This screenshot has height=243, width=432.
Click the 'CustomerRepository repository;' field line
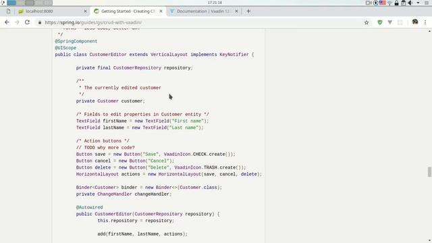coord(134,67)
